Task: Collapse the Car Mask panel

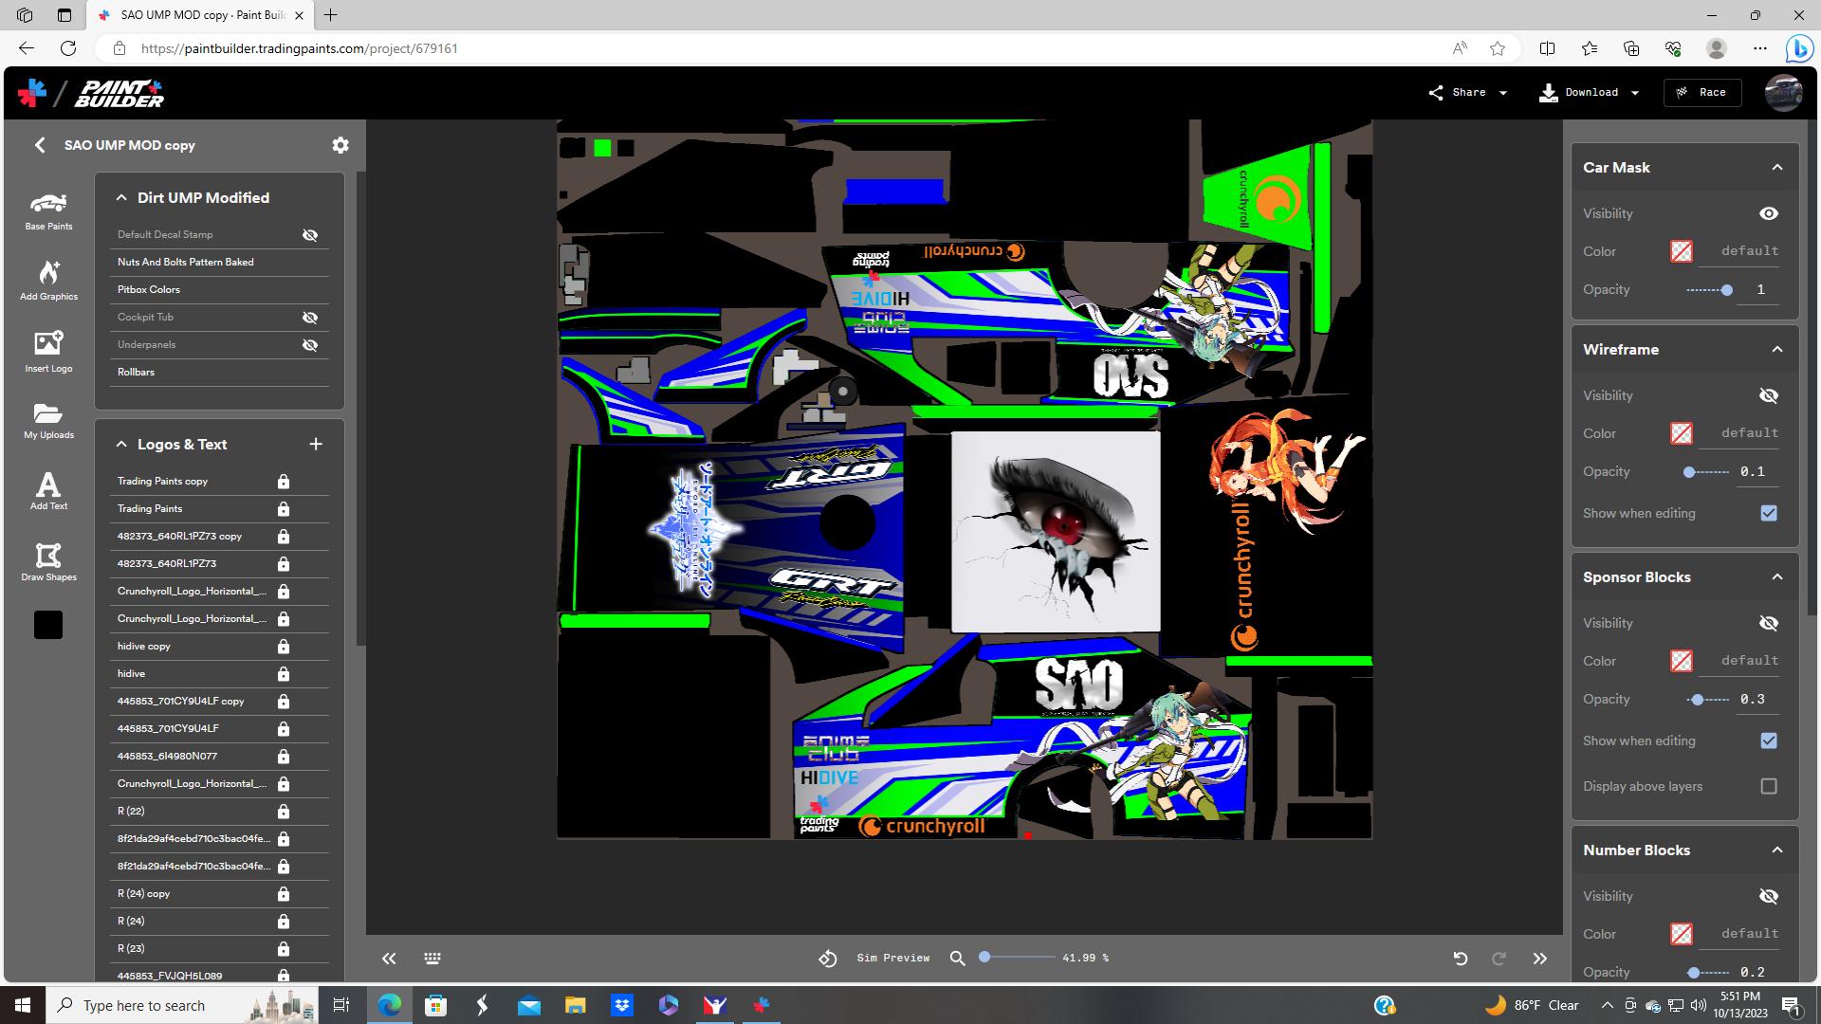Action: click(1776, 167)
